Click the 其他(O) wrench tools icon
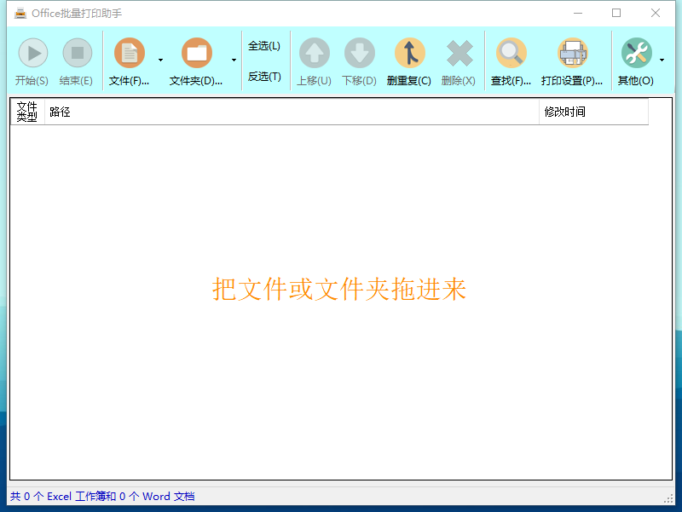 tap(636, 53)
